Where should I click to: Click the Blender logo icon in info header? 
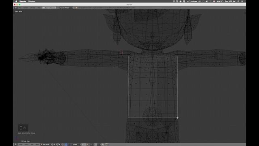pyautogui.click(x=76, y=8)
